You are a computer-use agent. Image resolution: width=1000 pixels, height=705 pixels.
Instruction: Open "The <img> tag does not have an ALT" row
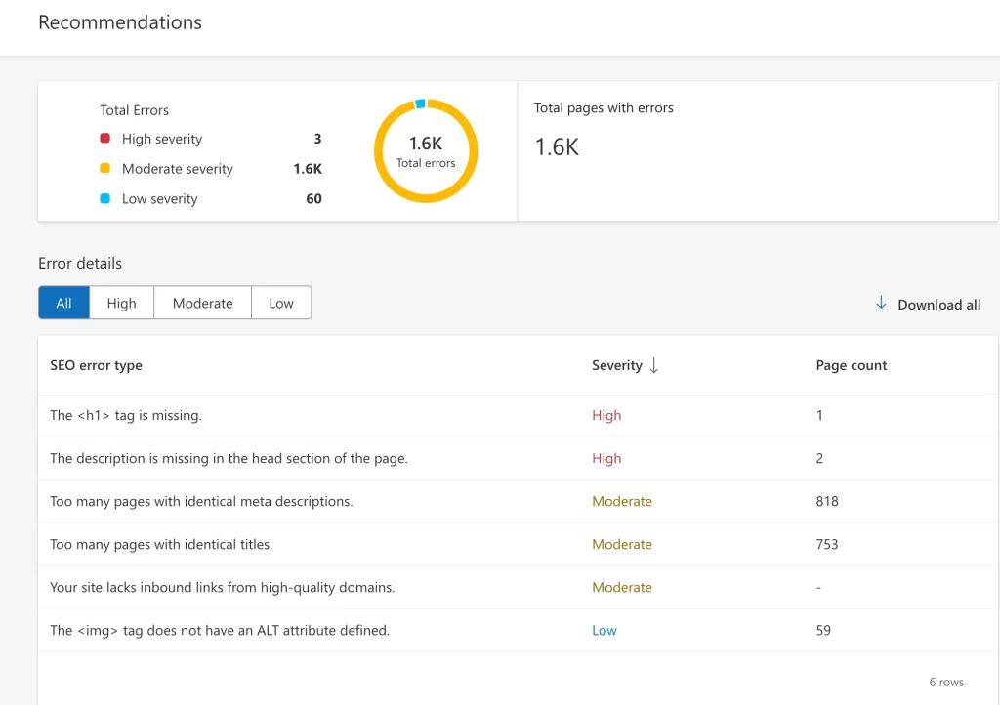pyautogui.click(x=518, y=630)
